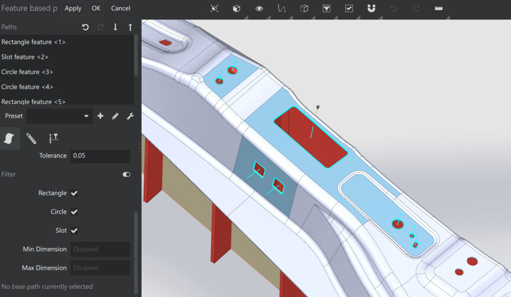Disable the Rectangle filter checkbox
Screen dimensions: 511x297
point(74,193)
